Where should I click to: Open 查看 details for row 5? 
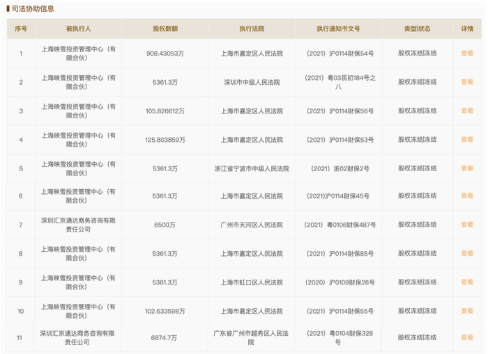click(x=467, y=168)
